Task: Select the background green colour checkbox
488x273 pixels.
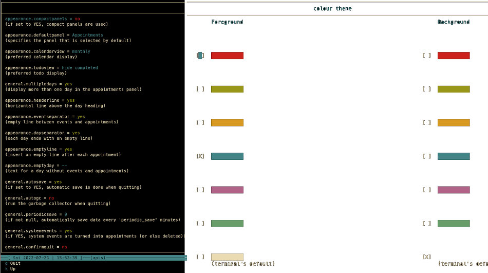Action: pyautogui.click(x=426, y=223)
